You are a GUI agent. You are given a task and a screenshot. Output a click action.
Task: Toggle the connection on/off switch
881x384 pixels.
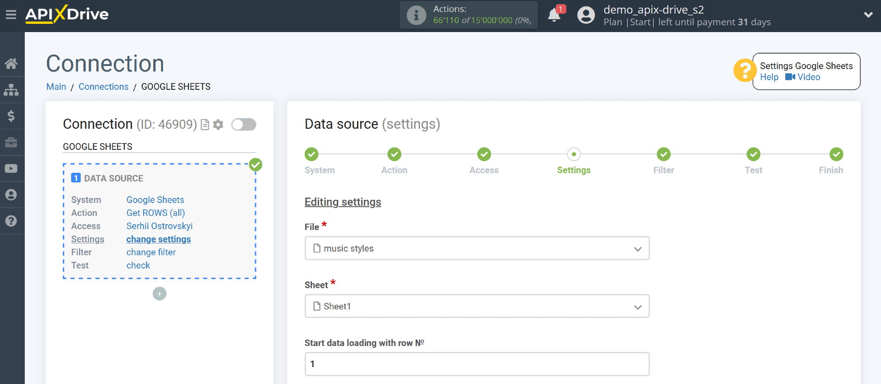click(x=244, y=125)
